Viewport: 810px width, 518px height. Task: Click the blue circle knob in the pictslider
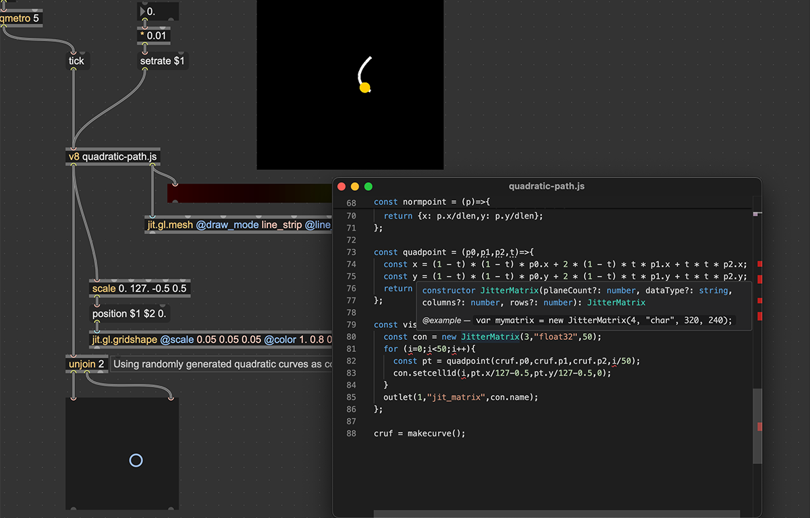pyautogui.click(x=136, y=461)
